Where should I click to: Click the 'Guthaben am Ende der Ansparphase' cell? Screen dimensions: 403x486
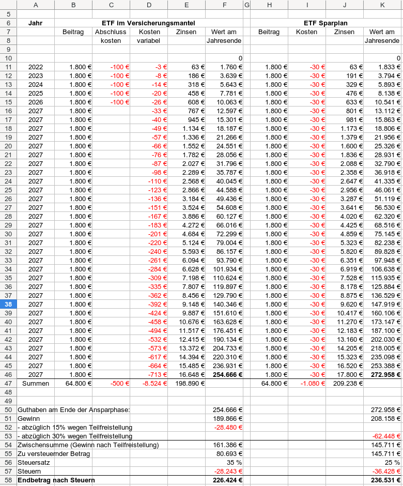(74, 410)
